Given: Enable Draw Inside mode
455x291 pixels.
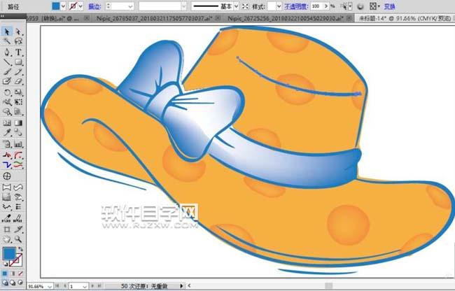Looking at the screenshot, I should pos(20,282).
